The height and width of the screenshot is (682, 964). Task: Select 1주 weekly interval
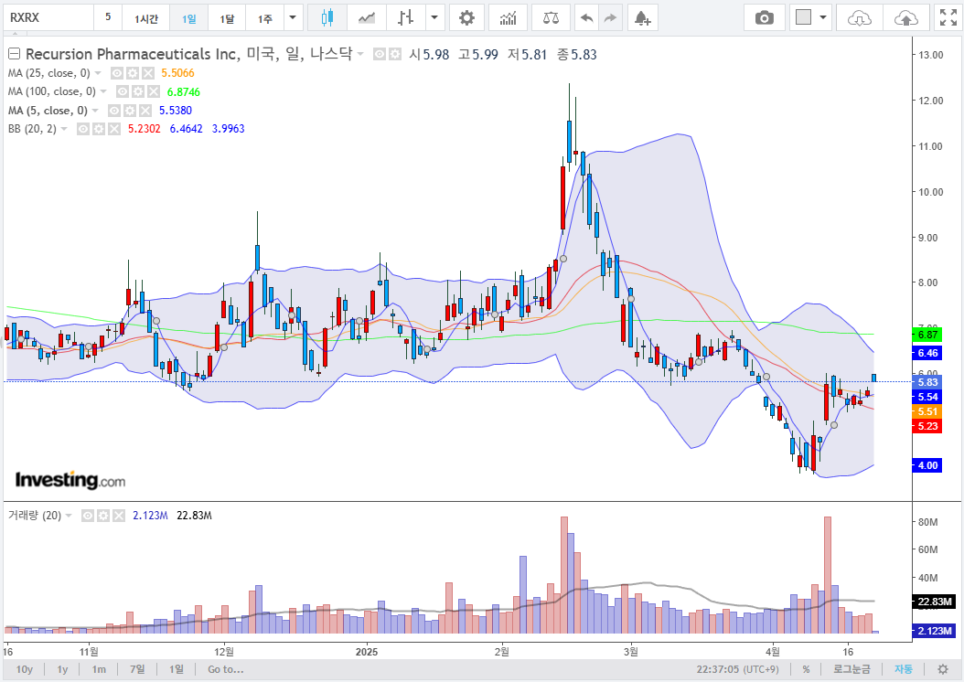pyautogui.click(x=265, y=17)
